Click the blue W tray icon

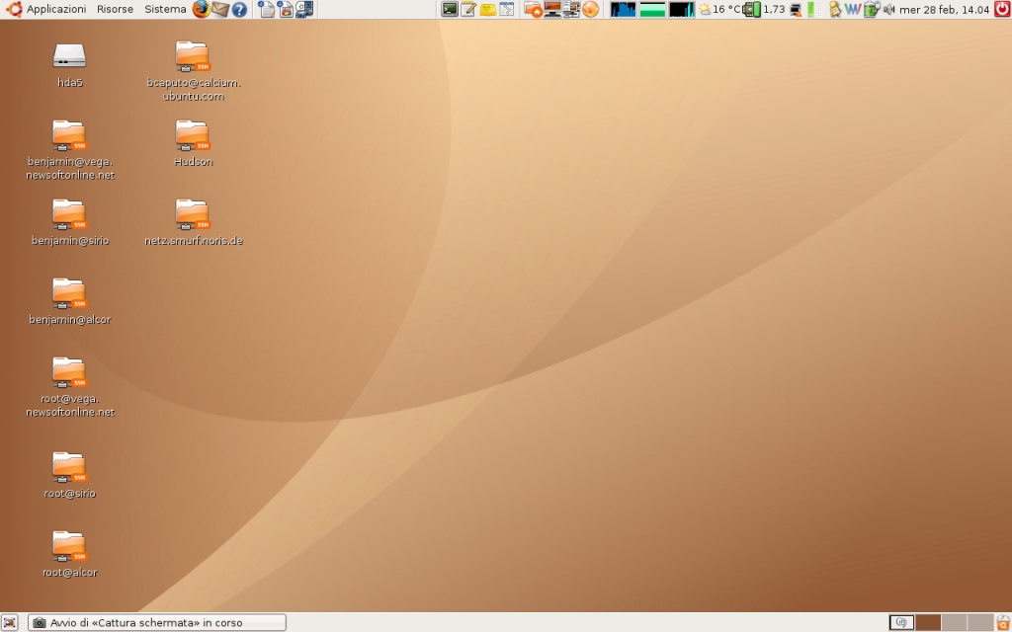click(x=853, y=9)
